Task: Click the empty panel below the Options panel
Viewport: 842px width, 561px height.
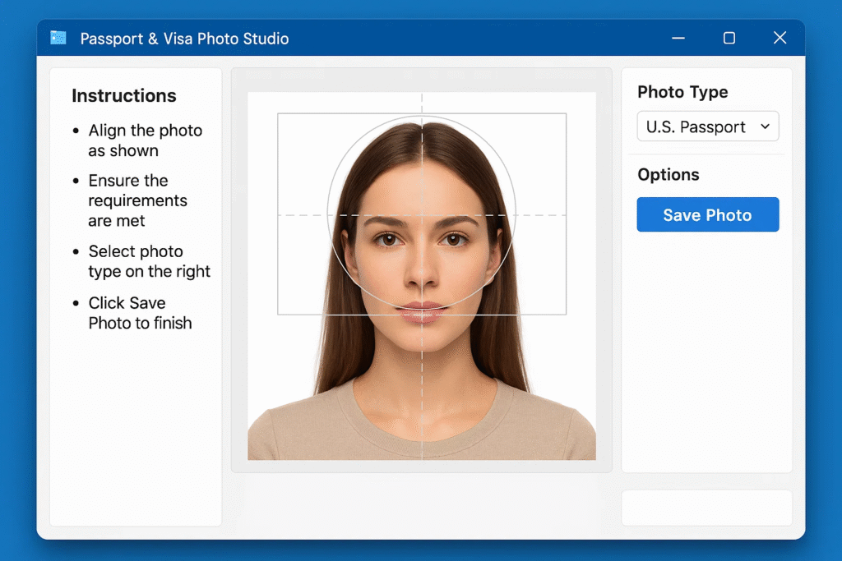Action: click(x=706, y=508)
